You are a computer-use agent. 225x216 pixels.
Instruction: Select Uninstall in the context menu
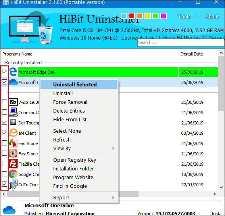[79, 93]
